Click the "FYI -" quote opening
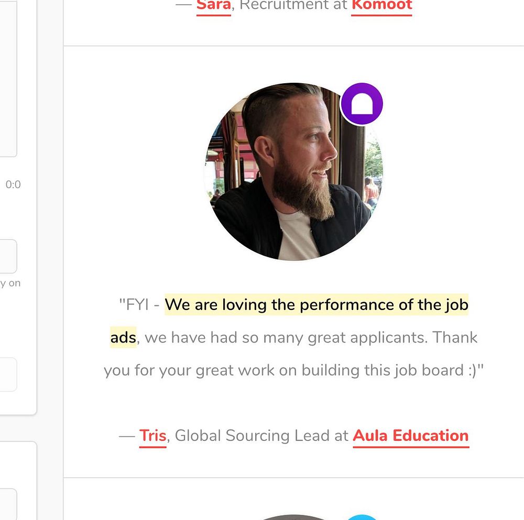 pos(139,305)
